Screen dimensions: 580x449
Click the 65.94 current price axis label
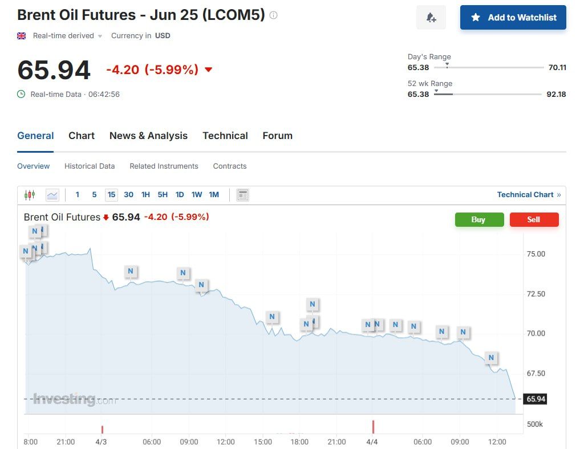(536, 399)
